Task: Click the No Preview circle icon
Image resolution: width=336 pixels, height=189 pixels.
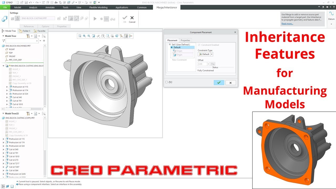Action: (x=101, y=19)
